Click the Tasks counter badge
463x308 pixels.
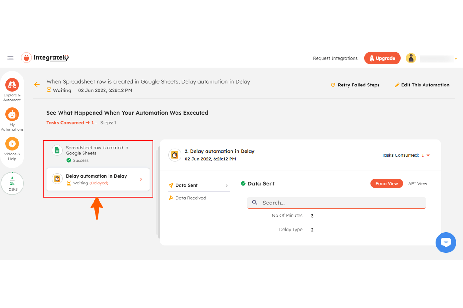(12, 183)
